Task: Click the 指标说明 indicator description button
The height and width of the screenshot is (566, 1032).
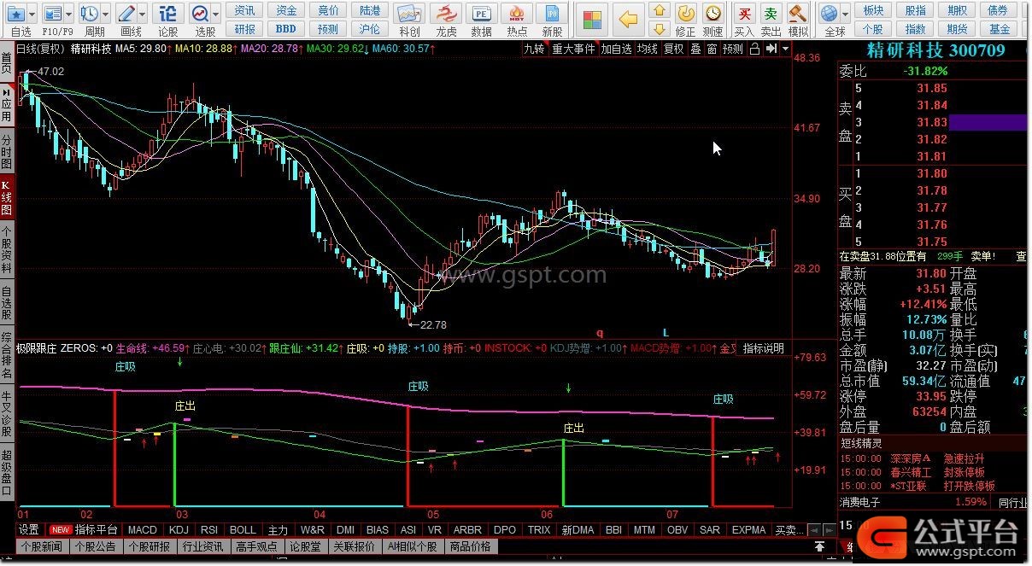Action: coord(763,348)
